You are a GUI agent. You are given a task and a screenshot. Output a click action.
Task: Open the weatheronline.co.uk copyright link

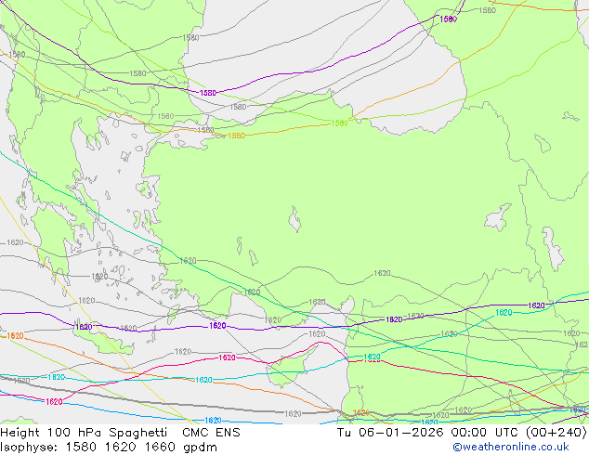(x=510, y=447)
